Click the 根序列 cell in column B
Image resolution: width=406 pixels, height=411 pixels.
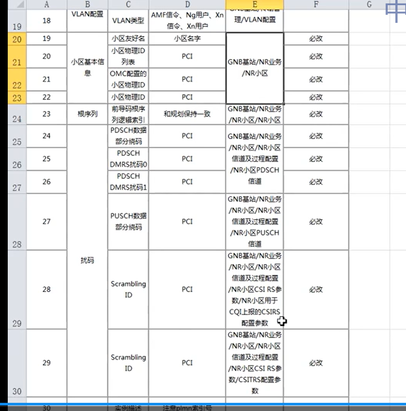pyautogui.click(x=87, y=114)
